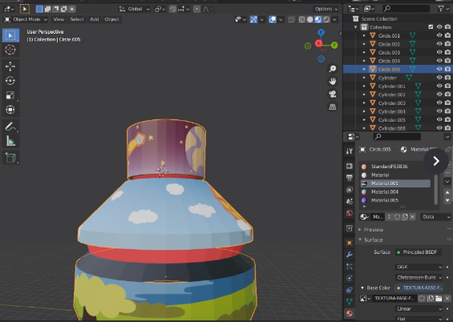Viewport: 453px width, 322px height.
Task: Select the Measure tool
Action: (x=10, y=141)
